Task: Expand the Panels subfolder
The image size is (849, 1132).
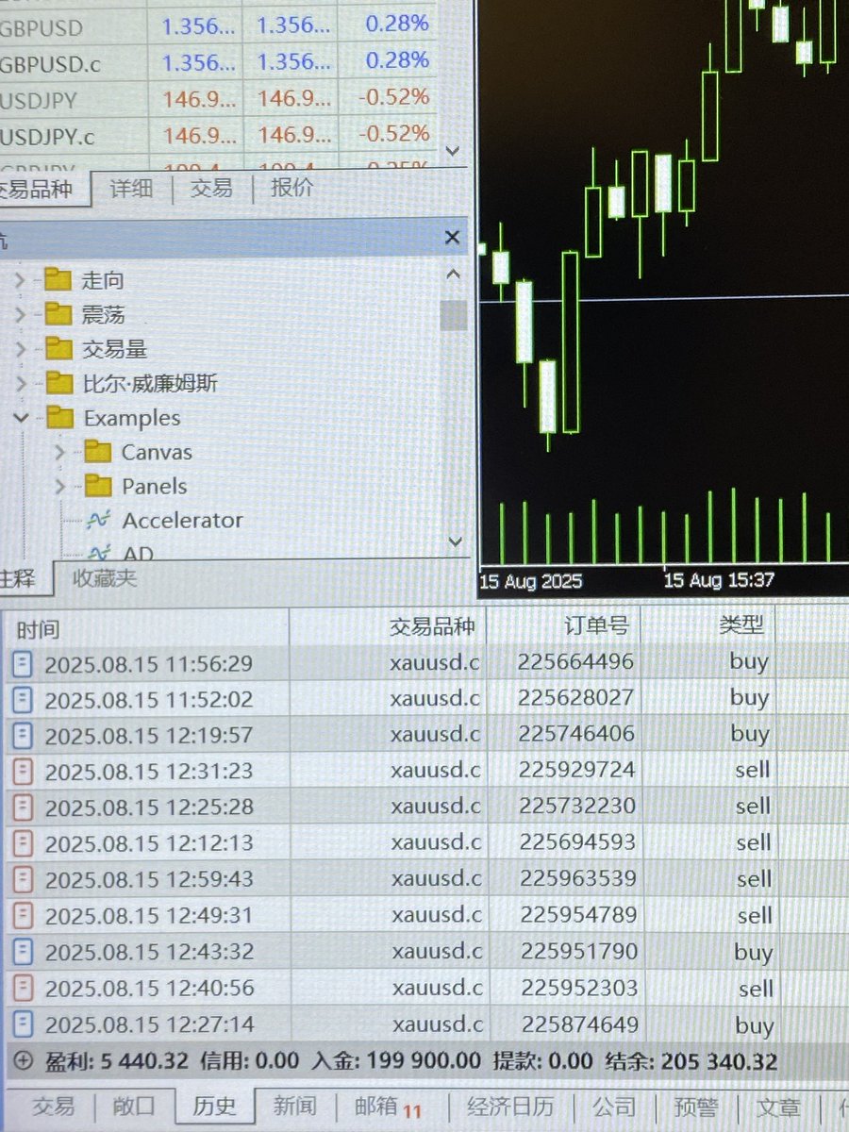Action: [59, 486]
